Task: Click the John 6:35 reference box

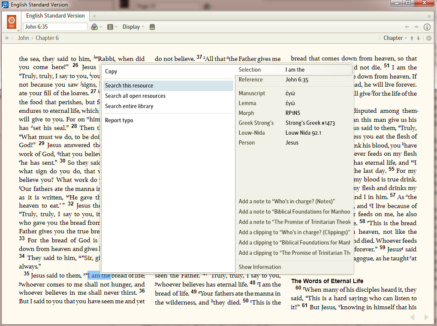Action: tap(55, 27)
